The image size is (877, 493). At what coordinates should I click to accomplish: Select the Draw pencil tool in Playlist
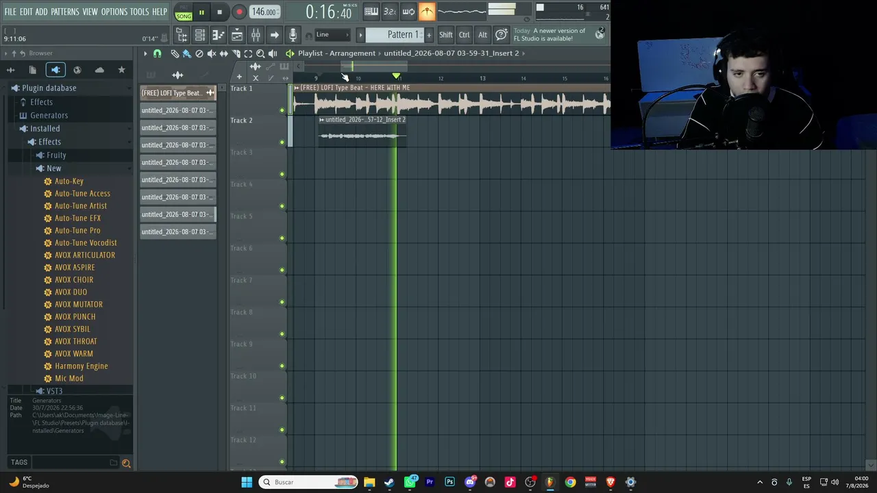[175, 53]
